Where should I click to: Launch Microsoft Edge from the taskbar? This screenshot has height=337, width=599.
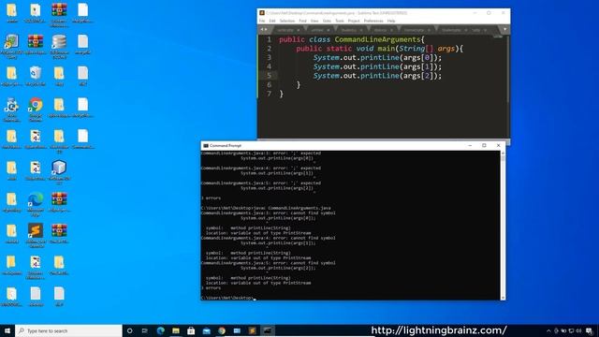tap(160, 330)
